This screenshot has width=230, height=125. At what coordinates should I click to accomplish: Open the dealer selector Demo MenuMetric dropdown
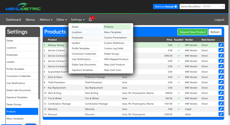(202, 7)
